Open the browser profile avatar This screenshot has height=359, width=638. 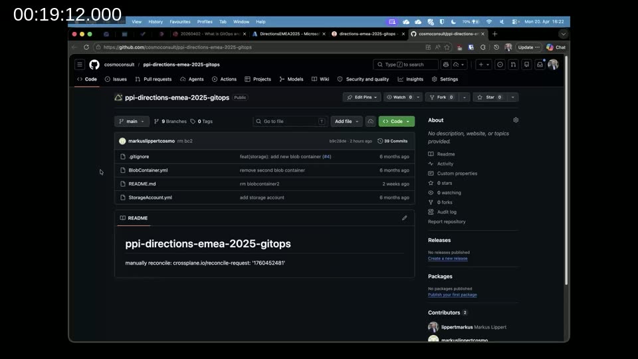tap(508, 47)
